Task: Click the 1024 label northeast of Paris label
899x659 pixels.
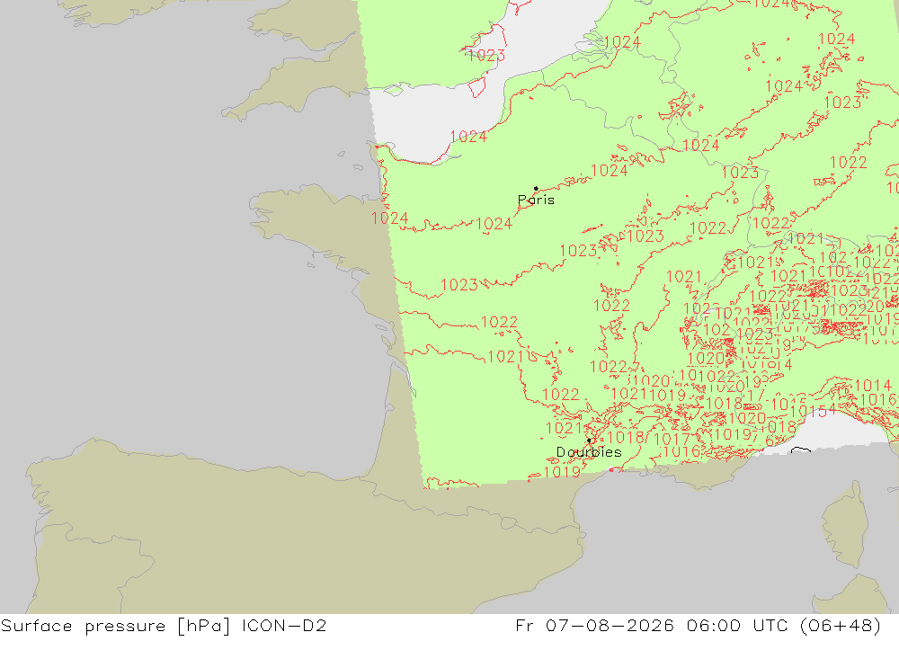Action: [609, 170]
